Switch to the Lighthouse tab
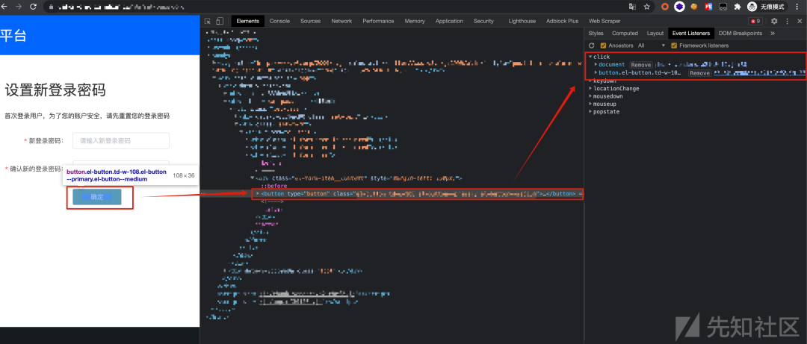807x344 pixels. point(522,21)
